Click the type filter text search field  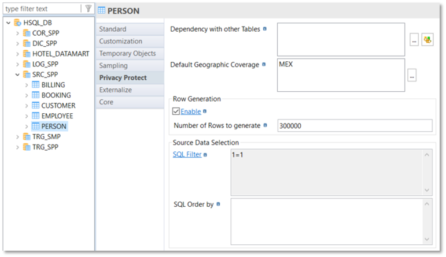coord(43,9)
